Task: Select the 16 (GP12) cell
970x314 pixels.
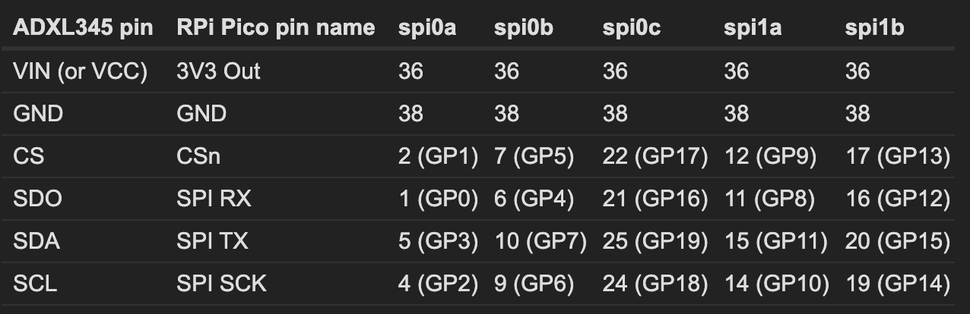Action: pyautogui.click(x=898, y=199)
